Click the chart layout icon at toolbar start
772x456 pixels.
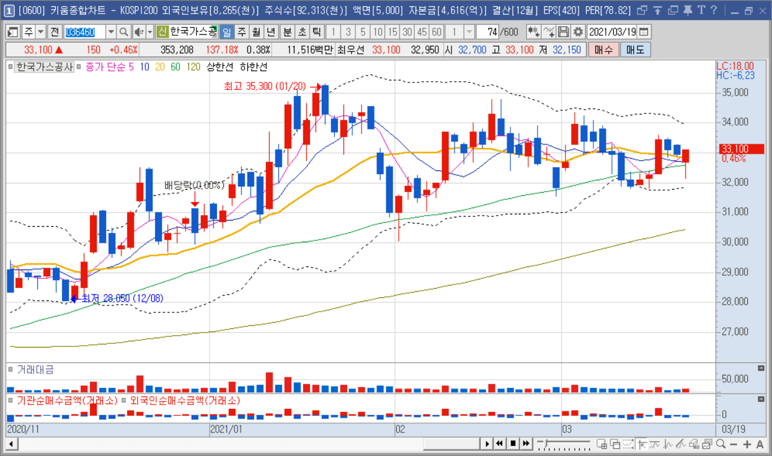pyautogui.click(x=13, y=32)
